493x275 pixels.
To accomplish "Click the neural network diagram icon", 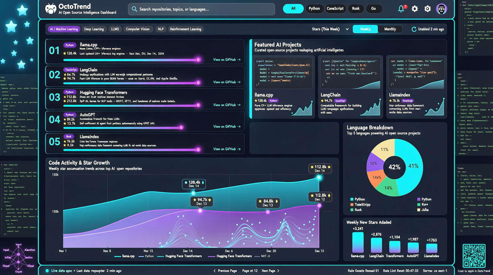I will (18, 258).
